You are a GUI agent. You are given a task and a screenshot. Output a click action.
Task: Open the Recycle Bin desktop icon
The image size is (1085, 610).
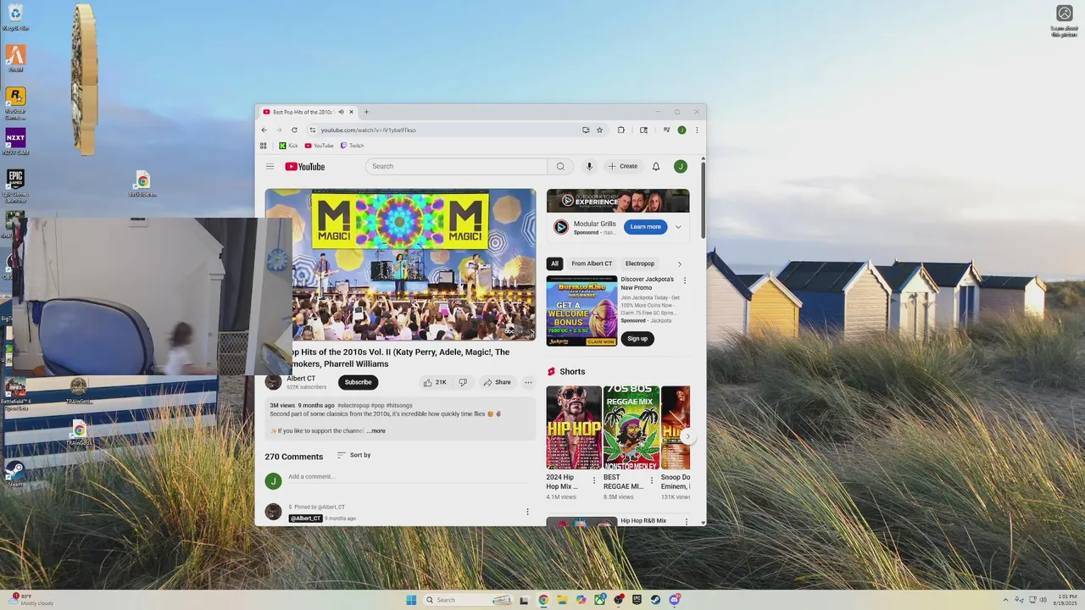click(x=15, y=18)
